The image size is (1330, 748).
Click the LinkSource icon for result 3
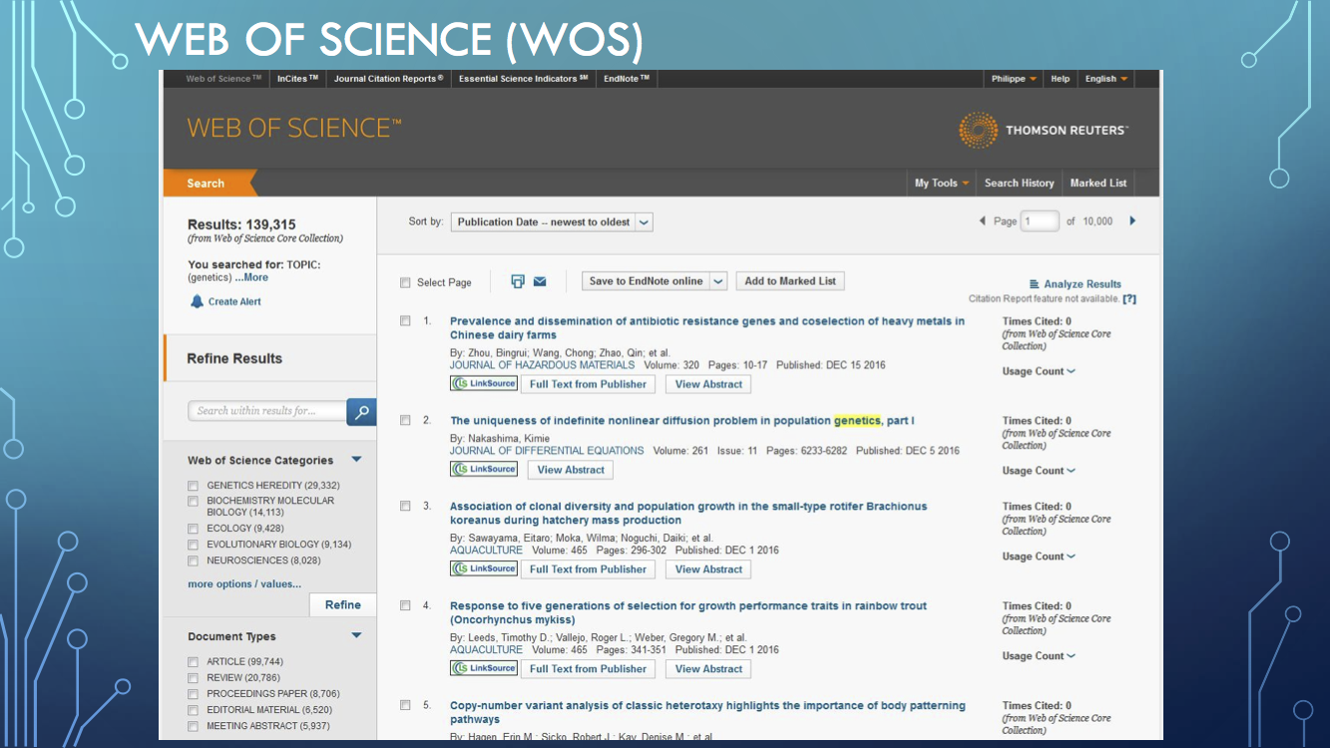[484, 568]
